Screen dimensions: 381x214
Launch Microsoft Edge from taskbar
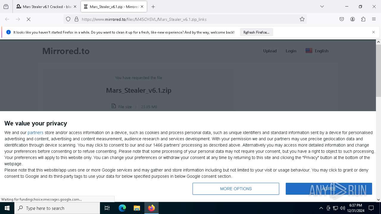coord(122,208)
